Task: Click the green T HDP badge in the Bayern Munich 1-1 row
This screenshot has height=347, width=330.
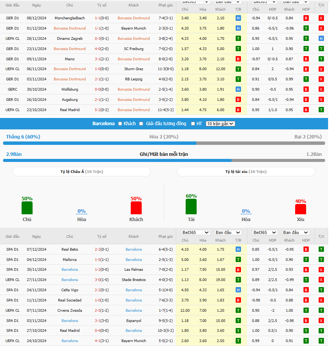Action: point(306,28)
